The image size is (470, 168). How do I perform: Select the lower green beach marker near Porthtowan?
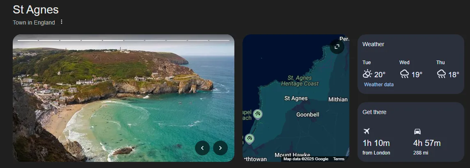pos(250,139)
